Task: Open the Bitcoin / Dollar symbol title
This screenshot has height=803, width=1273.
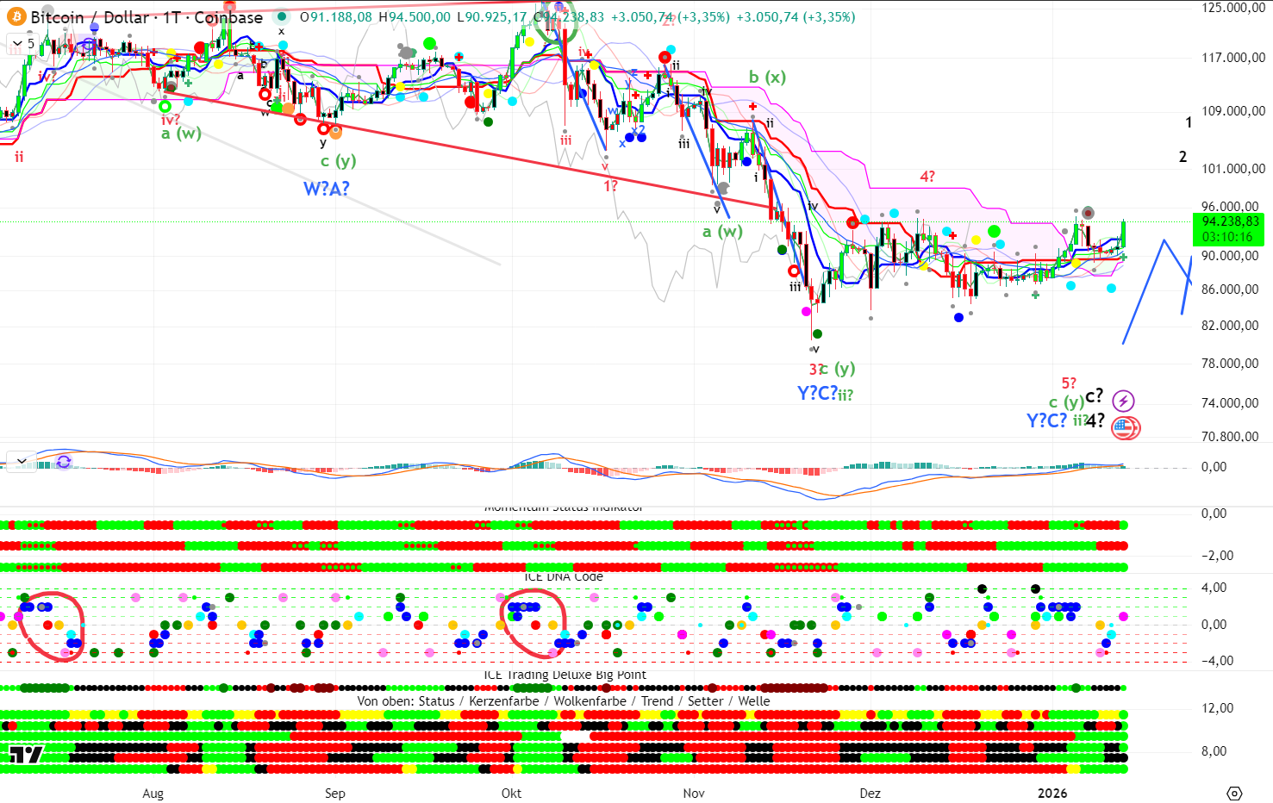Action: click(147, 17)
